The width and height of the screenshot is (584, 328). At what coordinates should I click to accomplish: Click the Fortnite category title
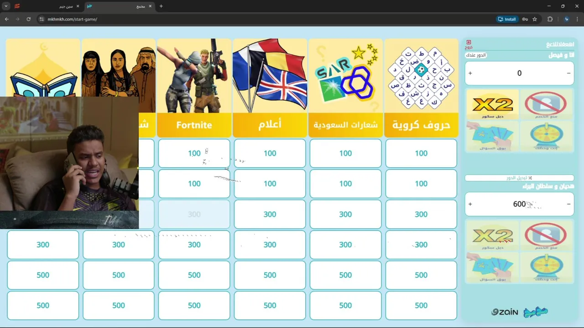[x=194, y=125]
